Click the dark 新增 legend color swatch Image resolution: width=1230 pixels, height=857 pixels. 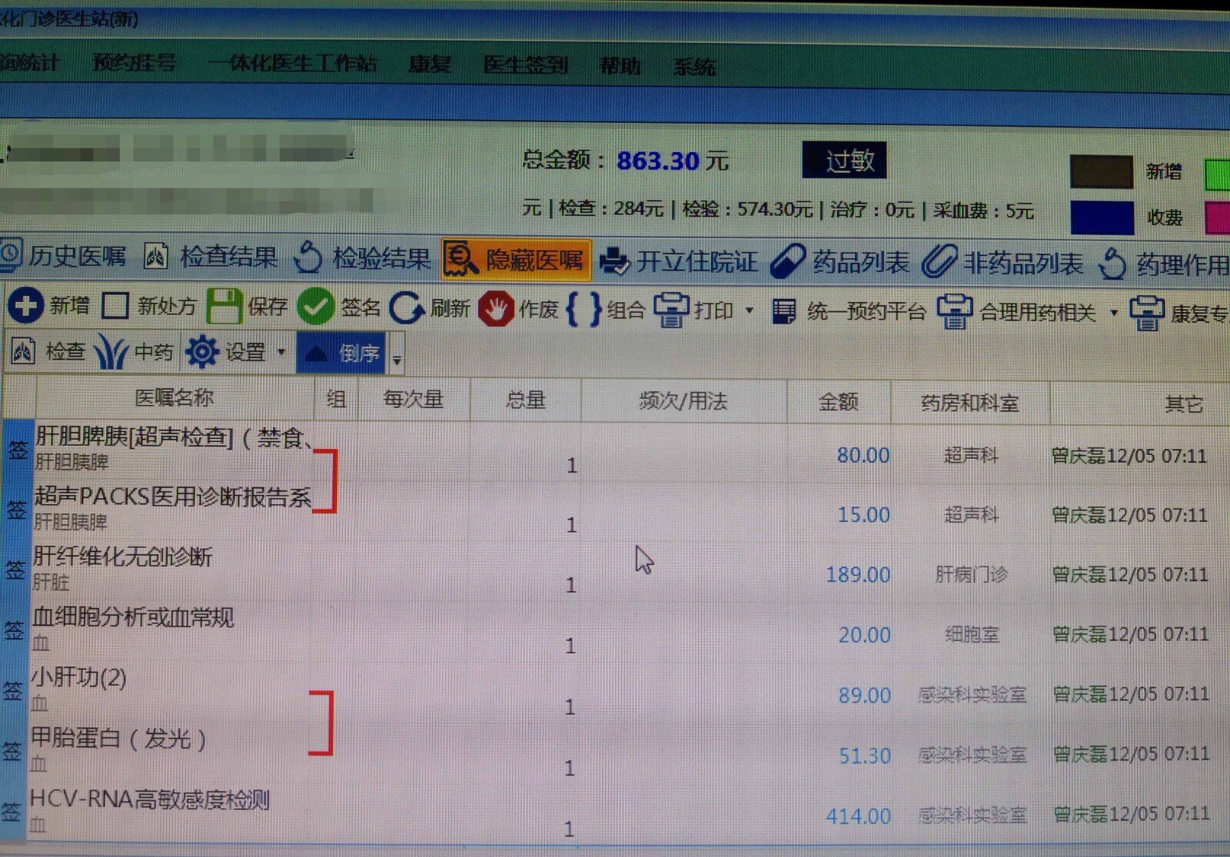(x=1101, y=171)
